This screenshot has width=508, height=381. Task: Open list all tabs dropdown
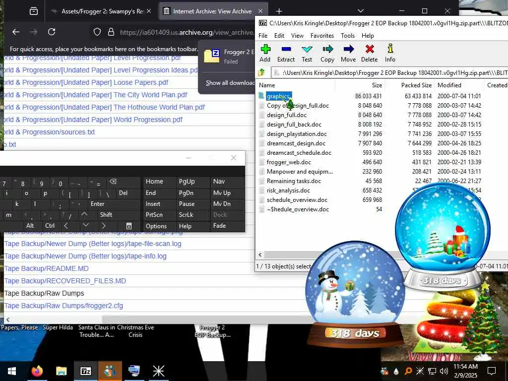361,11
